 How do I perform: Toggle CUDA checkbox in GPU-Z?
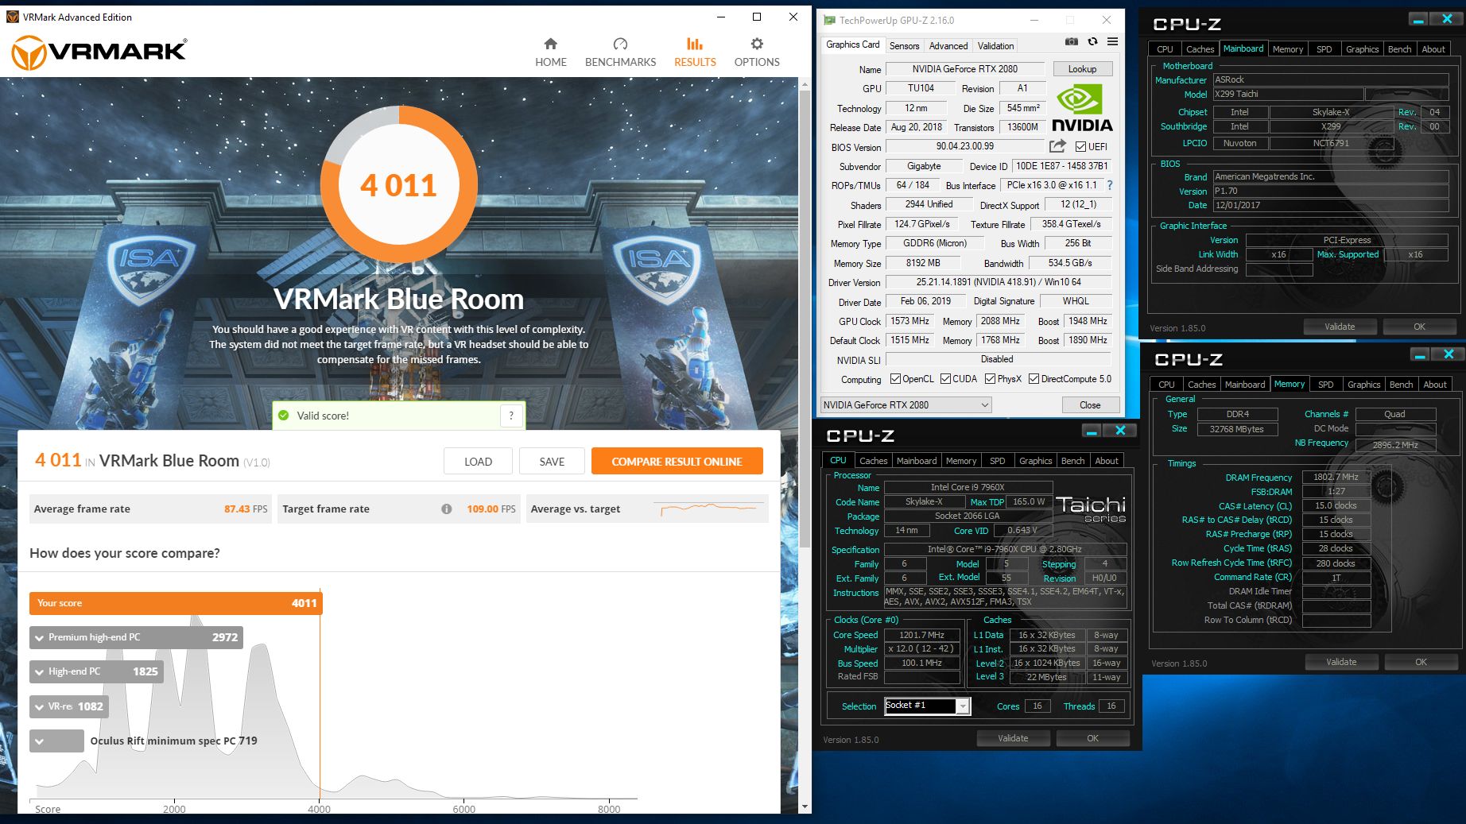pyautogui.click(x=945, y=379)
